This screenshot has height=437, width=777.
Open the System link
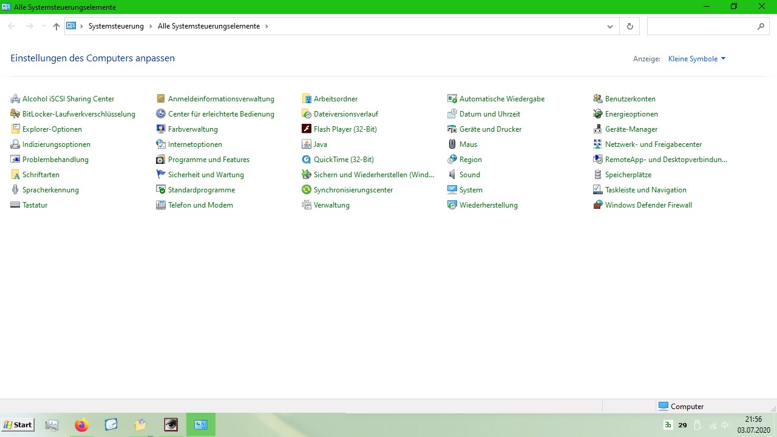[x=471, y=190]
